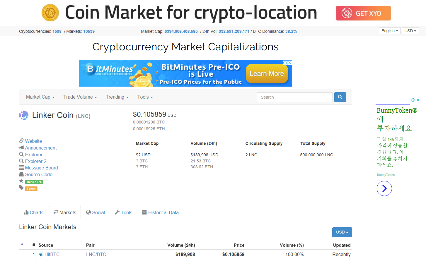This screenshot has width=426, height=266.
Task: Click the 500,000,000 LNC total supply
Action: click(317, 155)
